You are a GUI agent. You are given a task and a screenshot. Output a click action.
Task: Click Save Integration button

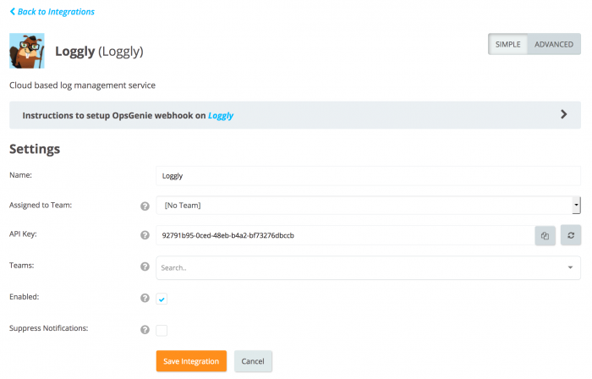(x=191, y=361)
